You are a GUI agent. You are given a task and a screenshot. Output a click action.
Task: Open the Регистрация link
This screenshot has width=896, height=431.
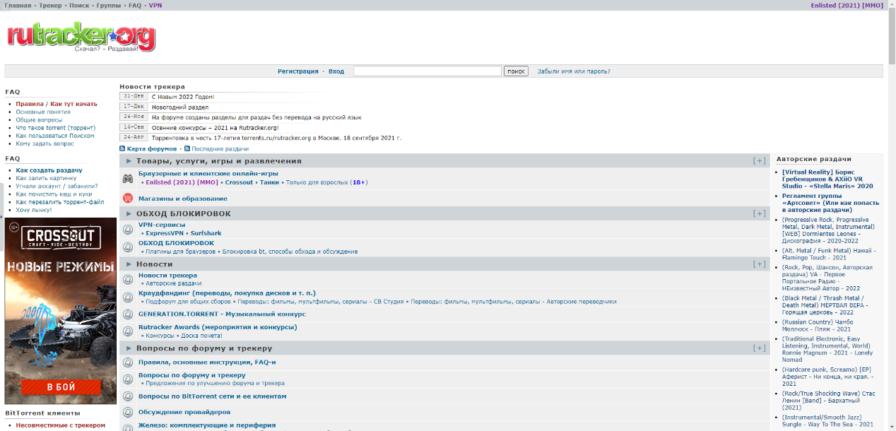coord(297,71)
